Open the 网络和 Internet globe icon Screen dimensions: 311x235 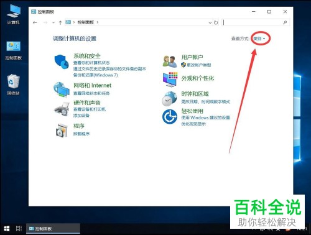62,90
